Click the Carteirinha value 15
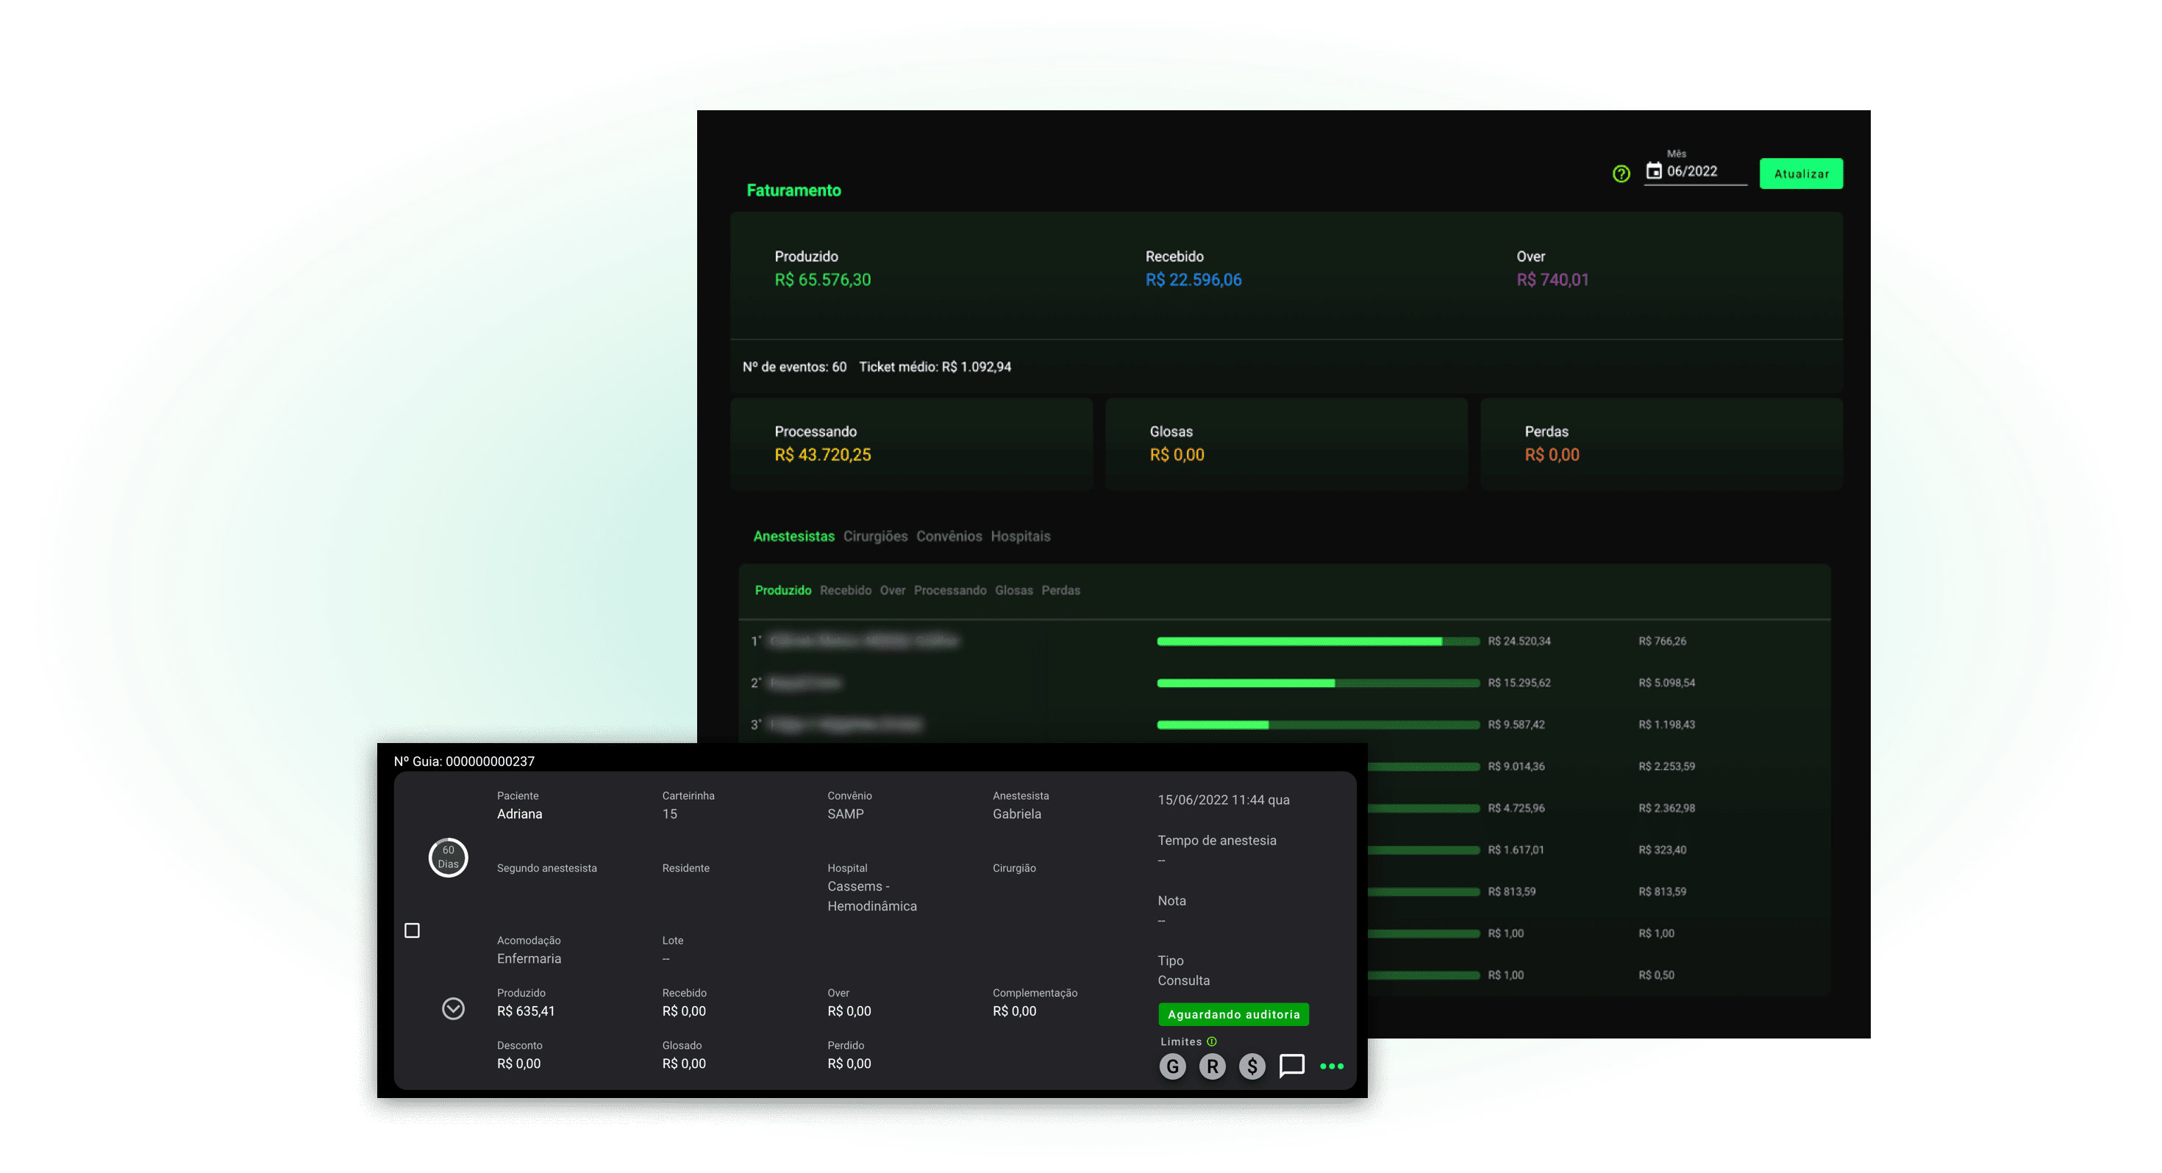2162x1173 pixels. 670,814
